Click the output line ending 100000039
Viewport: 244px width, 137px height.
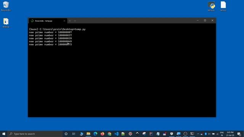click(x=50, y=38)
